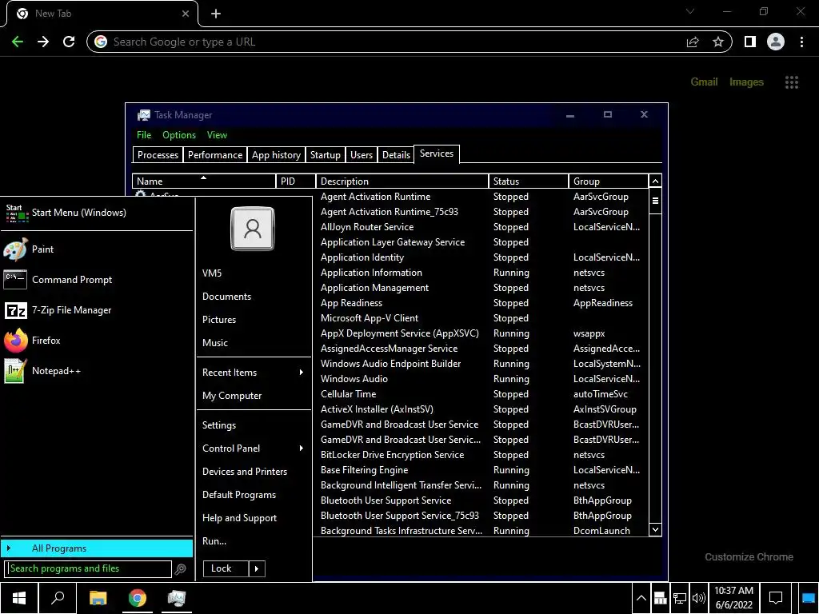The image size is (819, 614).
Task: Click the network tray icon
Action: [680, 598]
